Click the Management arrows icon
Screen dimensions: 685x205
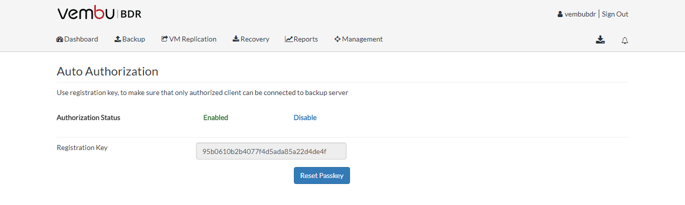coord(337,39)
